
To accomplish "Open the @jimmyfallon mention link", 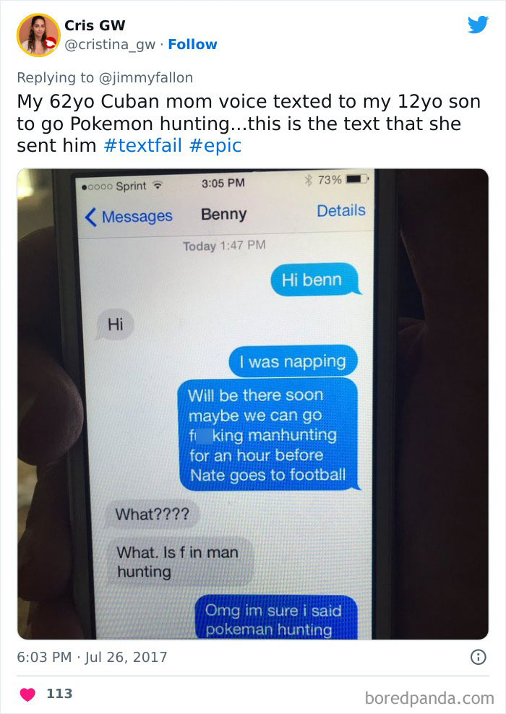I will click(x=146, y=78).
